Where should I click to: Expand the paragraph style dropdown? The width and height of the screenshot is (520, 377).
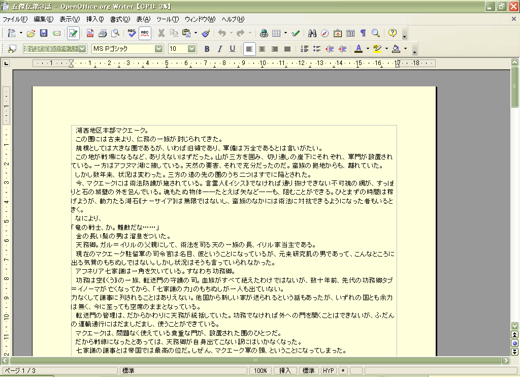click(x=82, y=49)
